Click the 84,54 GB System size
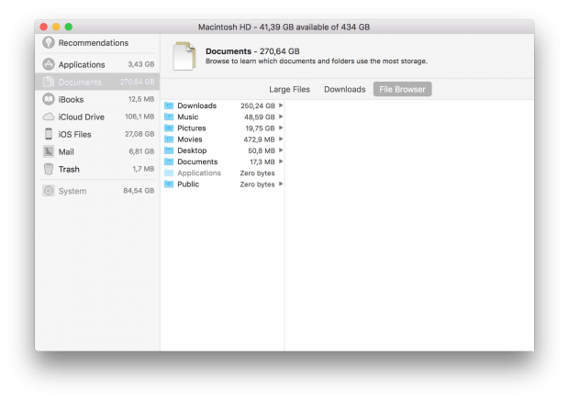Screen dimensions: 569x401 tap(139, 191)
